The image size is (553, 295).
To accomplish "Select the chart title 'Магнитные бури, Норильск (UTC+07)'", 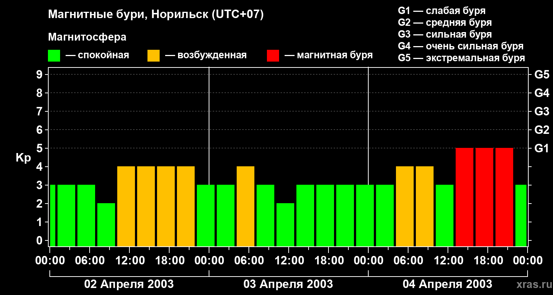I will (x=156, y=15).
